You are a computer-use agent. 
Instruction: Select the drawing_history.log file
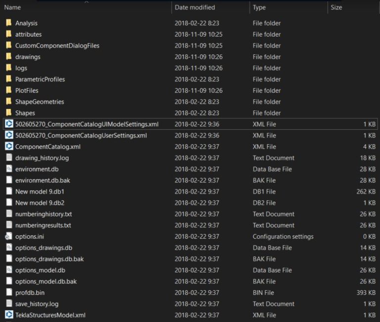pyautogui.click(x=42, y=158)
